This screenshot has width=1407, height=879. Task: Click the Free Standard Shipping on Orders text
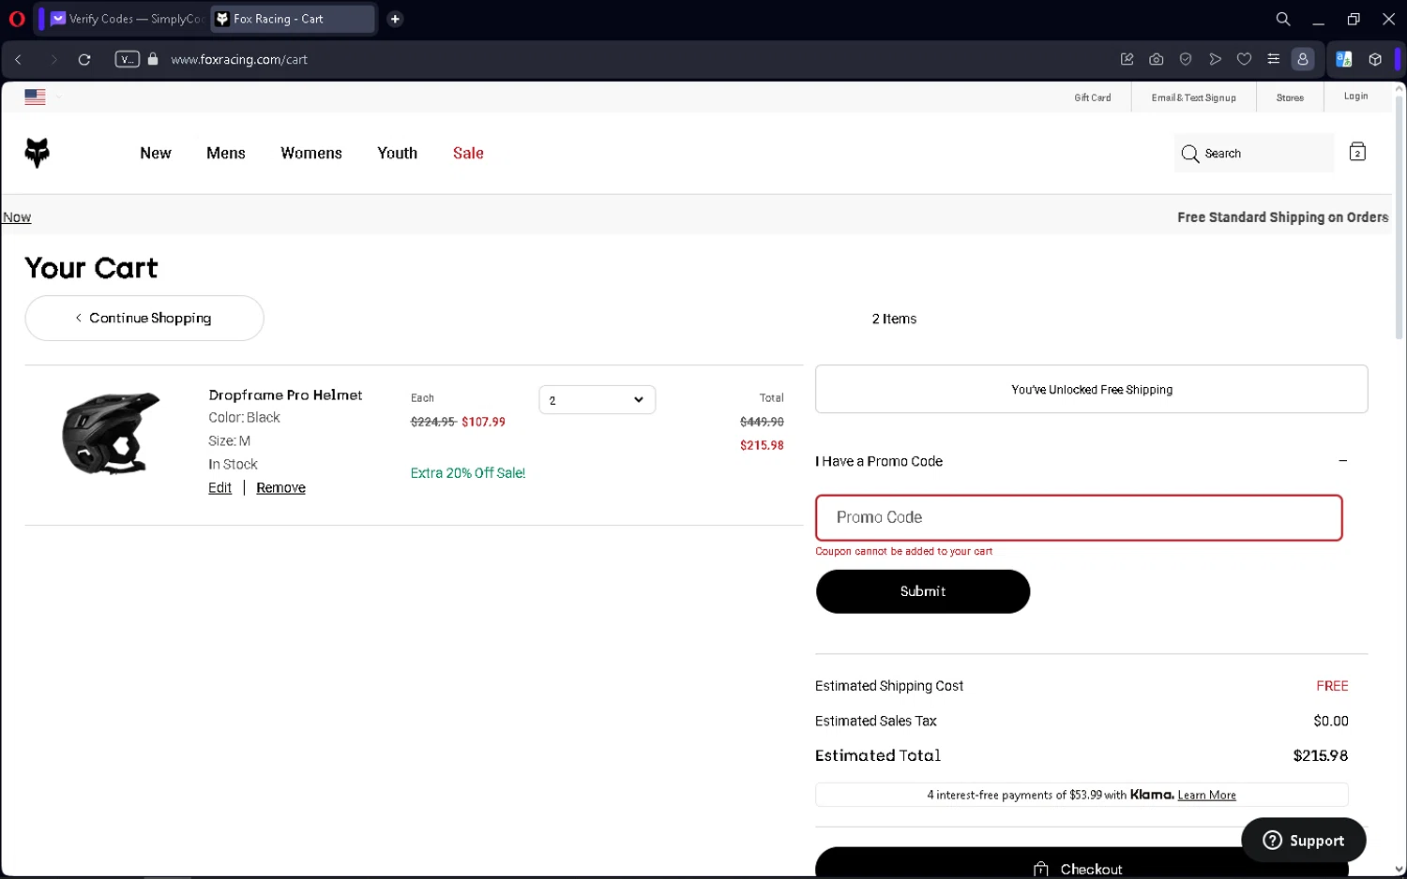tap(1282, 217)
